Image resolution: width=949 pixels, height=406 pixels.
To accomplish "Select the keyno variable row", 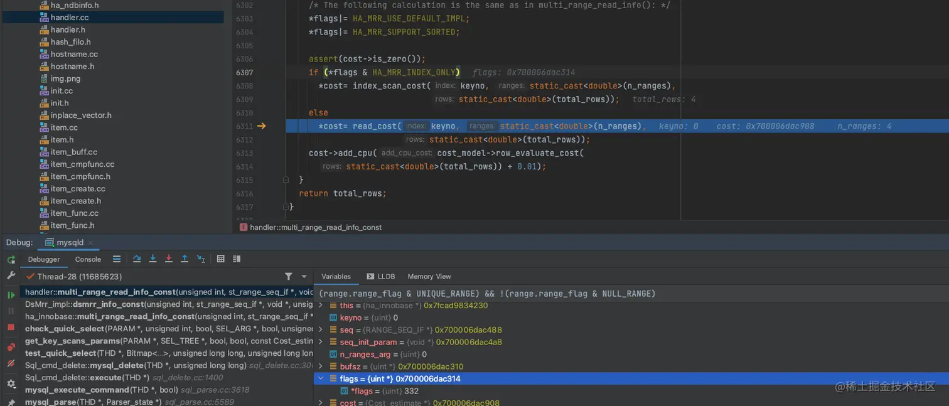I will [x=631, y=318].
